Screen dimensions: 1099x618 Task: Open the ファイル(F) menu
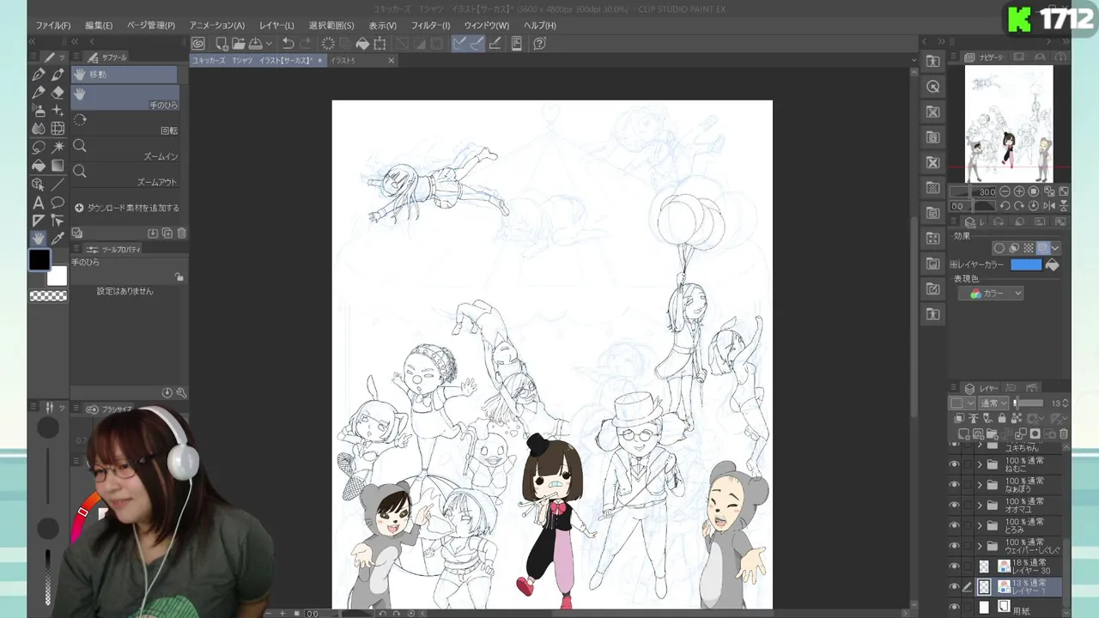pos(53,26)
